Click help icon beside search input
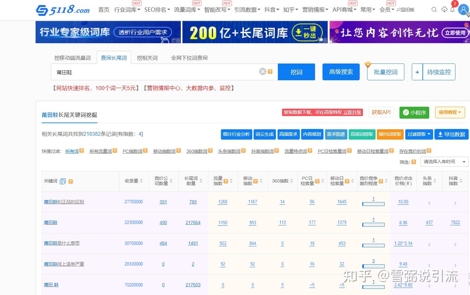The image size is (470, 295). click(x=270, y=72)
